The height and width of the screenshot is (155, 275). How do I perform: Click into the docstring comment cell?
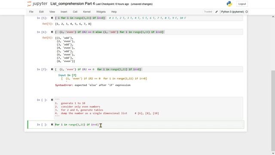coord(149,108)
